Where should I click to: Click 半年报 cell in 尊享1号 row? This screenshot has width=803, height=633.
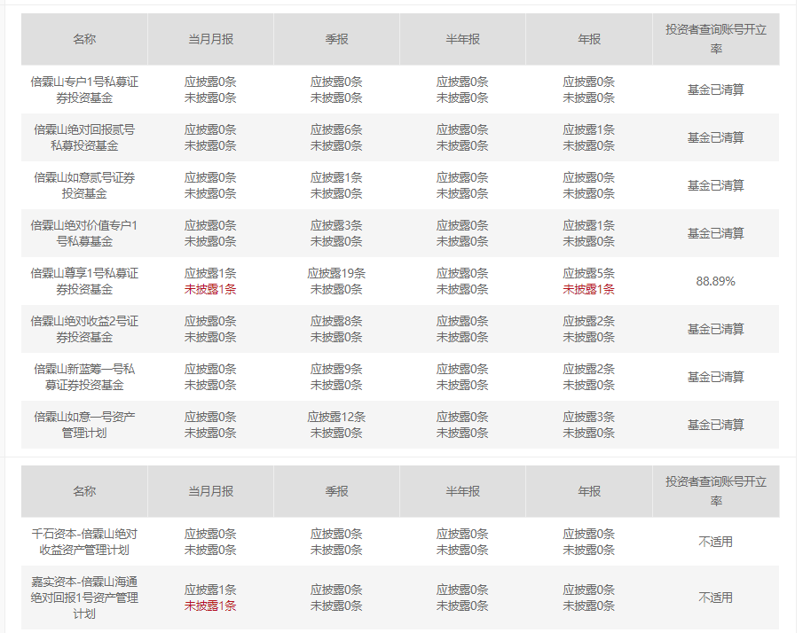coord(462,281)
